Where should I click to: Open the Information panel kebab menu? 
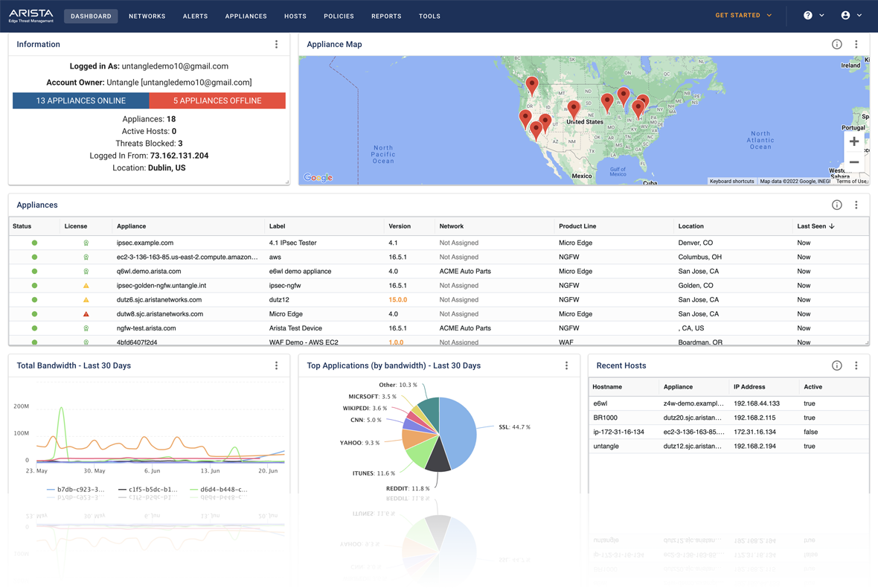276,44
